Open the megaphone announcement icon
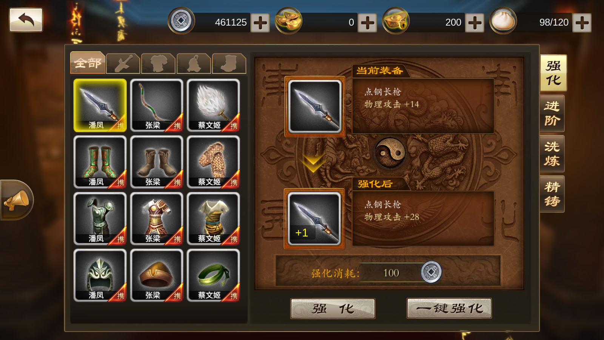This screenshot has width=604, height=340. pyautogui.click(x=17, y=200)
